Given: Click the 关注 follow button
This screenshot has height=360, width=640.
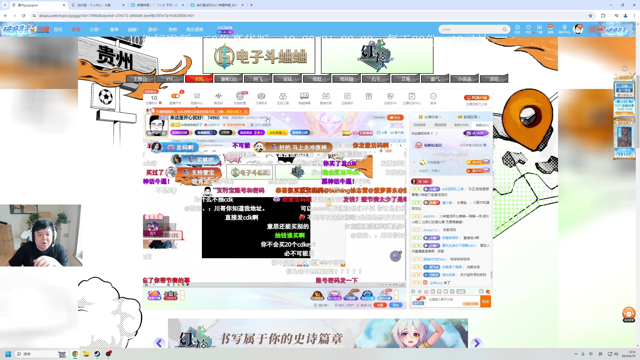Looking at the screenshot, I should click(x=395, y=117).
